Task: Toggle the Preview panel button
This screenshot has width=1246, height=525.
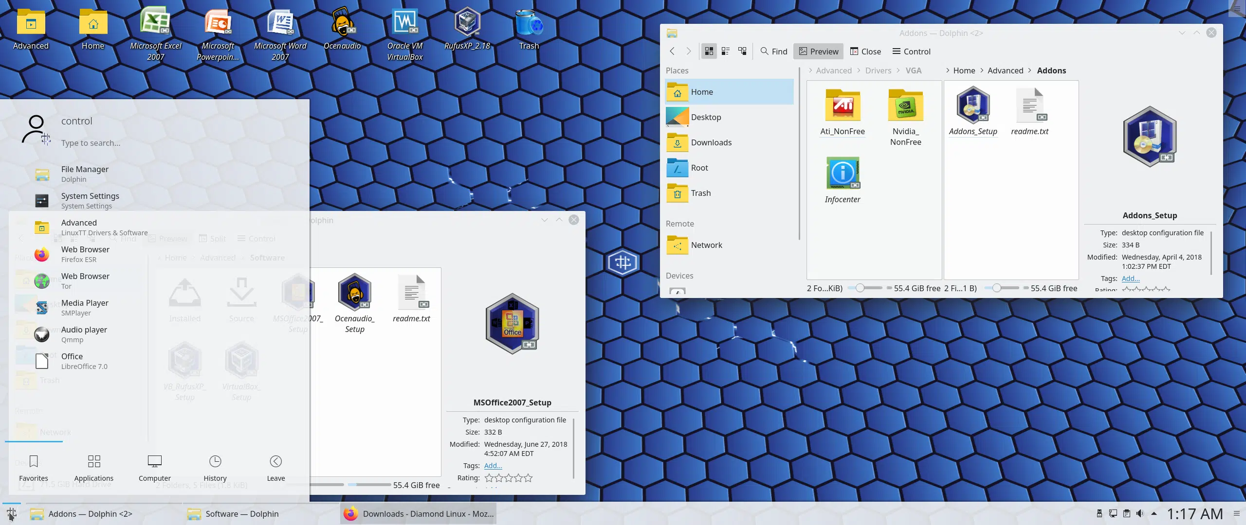Action: point(819,51)
